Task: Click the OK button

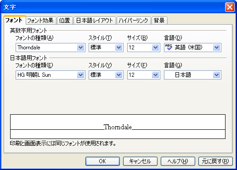Action: click(x=102, y=161)
